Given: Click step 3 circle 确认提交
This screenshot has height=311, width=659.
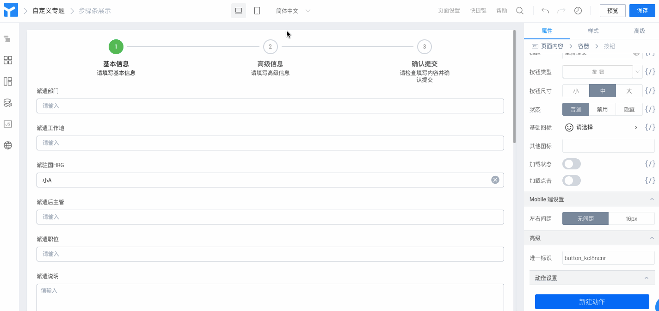Looking at the screenshot, I should point(425,47).
